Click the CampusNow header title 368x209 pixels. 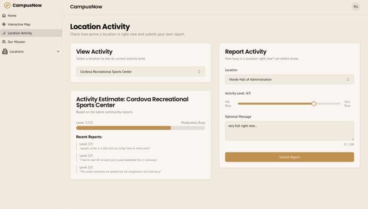tap(86, 7)
